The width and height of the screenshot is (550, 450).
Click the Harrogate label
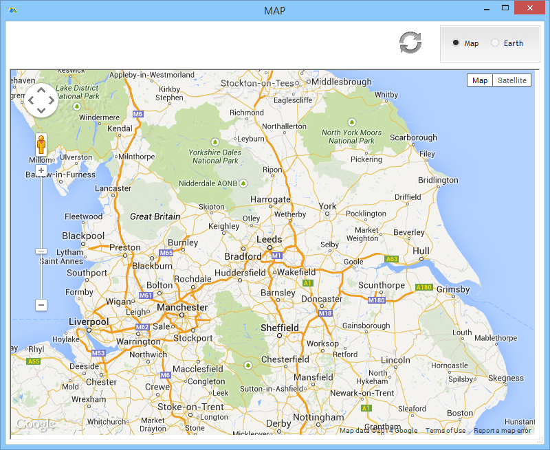(270, 199)
